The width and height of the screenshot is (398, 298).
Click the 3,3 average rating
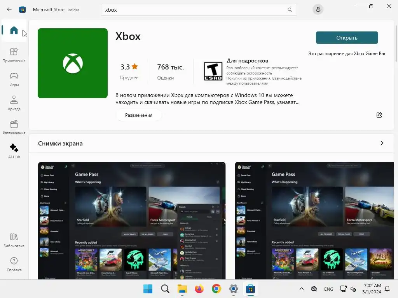pos(129,67)
